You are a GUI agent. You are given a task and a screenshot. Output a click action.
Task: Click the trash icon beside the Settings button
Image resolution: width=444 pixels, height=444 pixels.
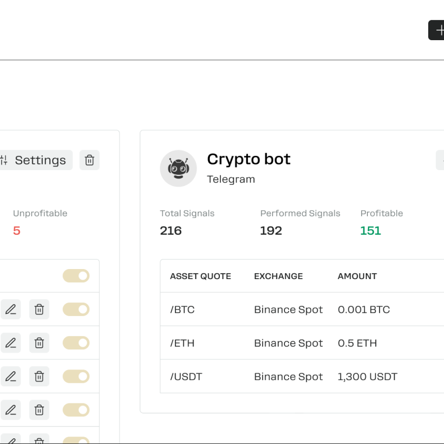(x=89, y=160)
